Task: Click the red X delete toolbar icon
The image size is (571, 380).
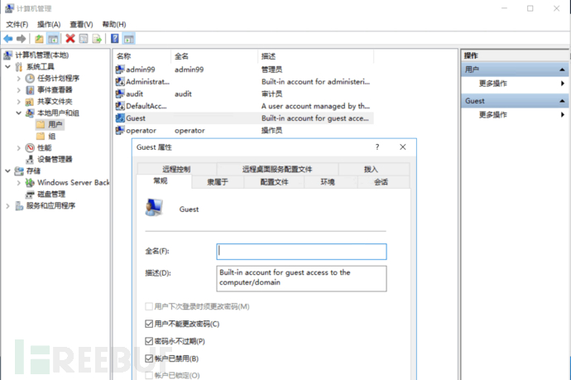Action: [x=70, y=39]
